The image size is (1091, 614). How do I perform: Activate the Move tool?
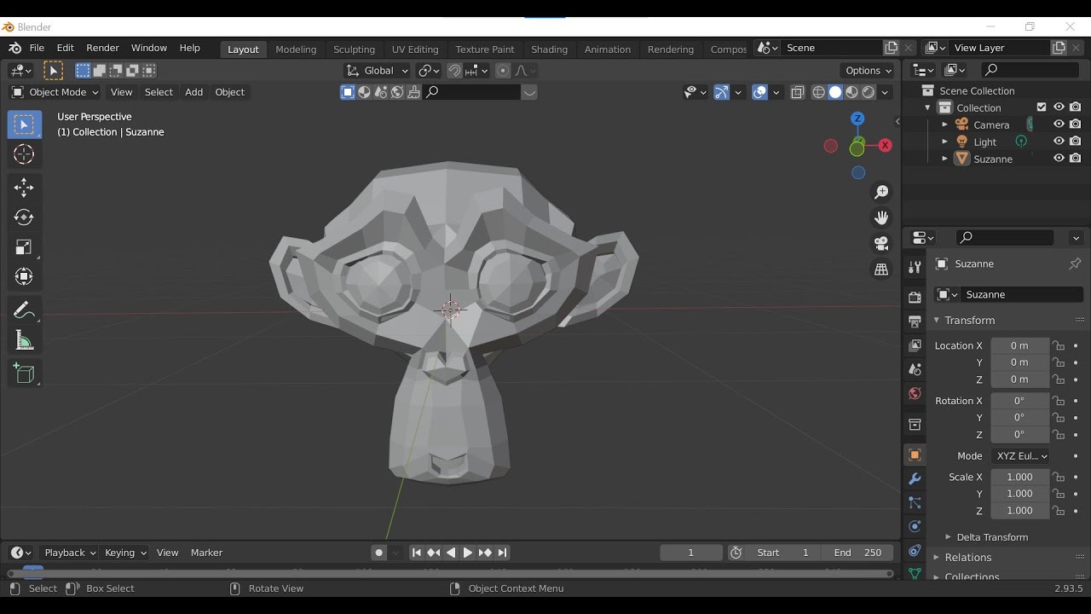pos(24,188)
